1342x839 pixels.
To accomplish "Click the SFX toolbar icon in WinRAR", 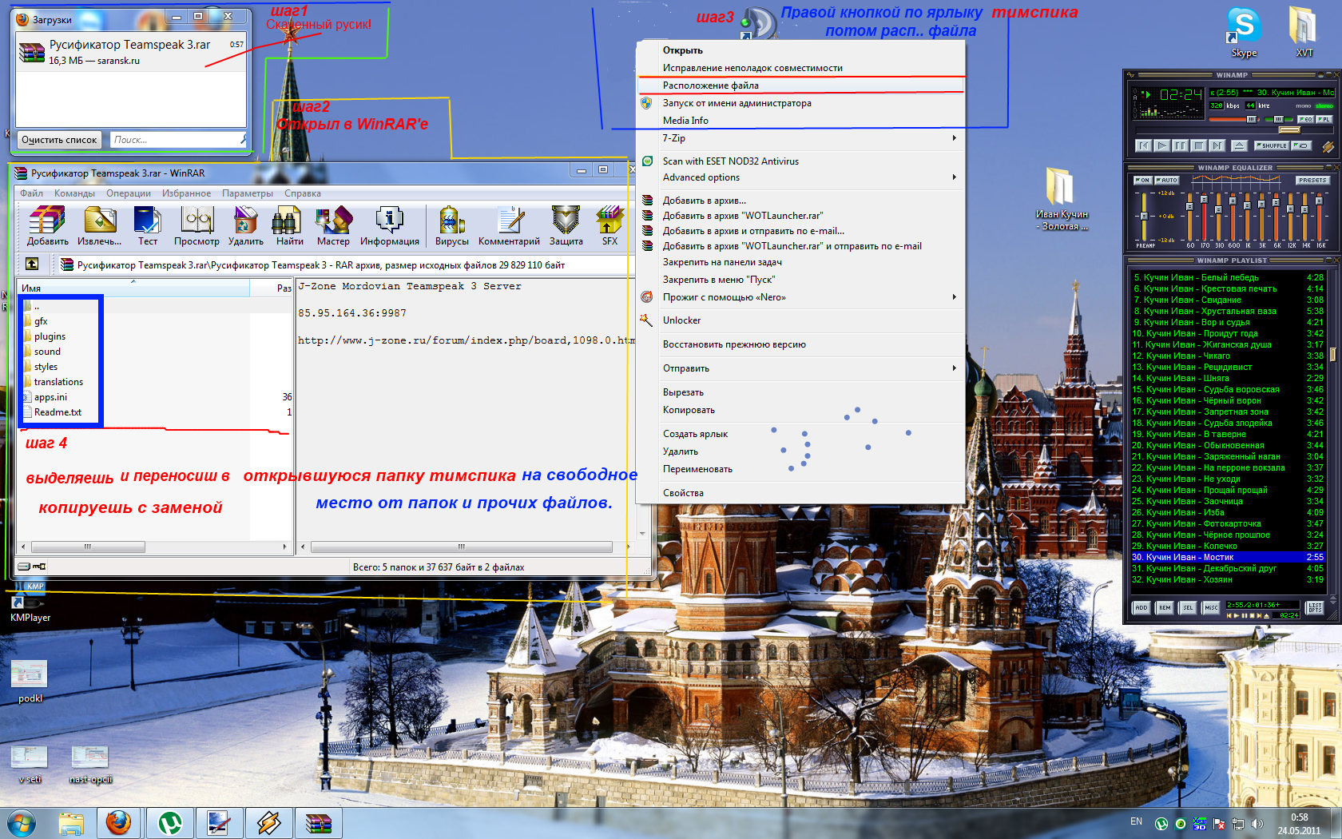I will coord(609,226).
